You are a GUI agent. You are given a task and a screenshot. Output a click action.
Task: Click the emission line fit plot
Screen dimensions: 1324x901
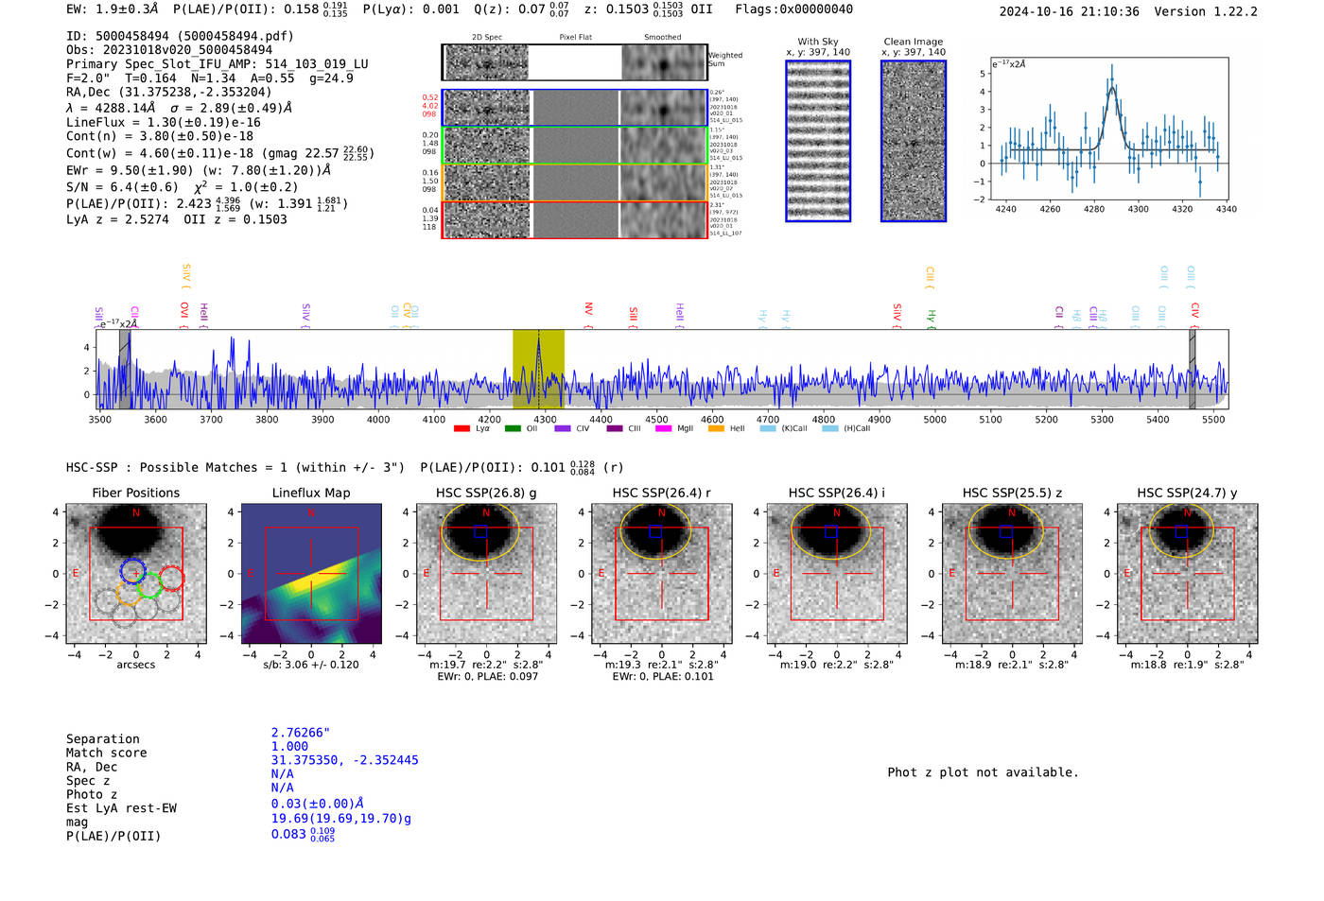pos(1111,129)
